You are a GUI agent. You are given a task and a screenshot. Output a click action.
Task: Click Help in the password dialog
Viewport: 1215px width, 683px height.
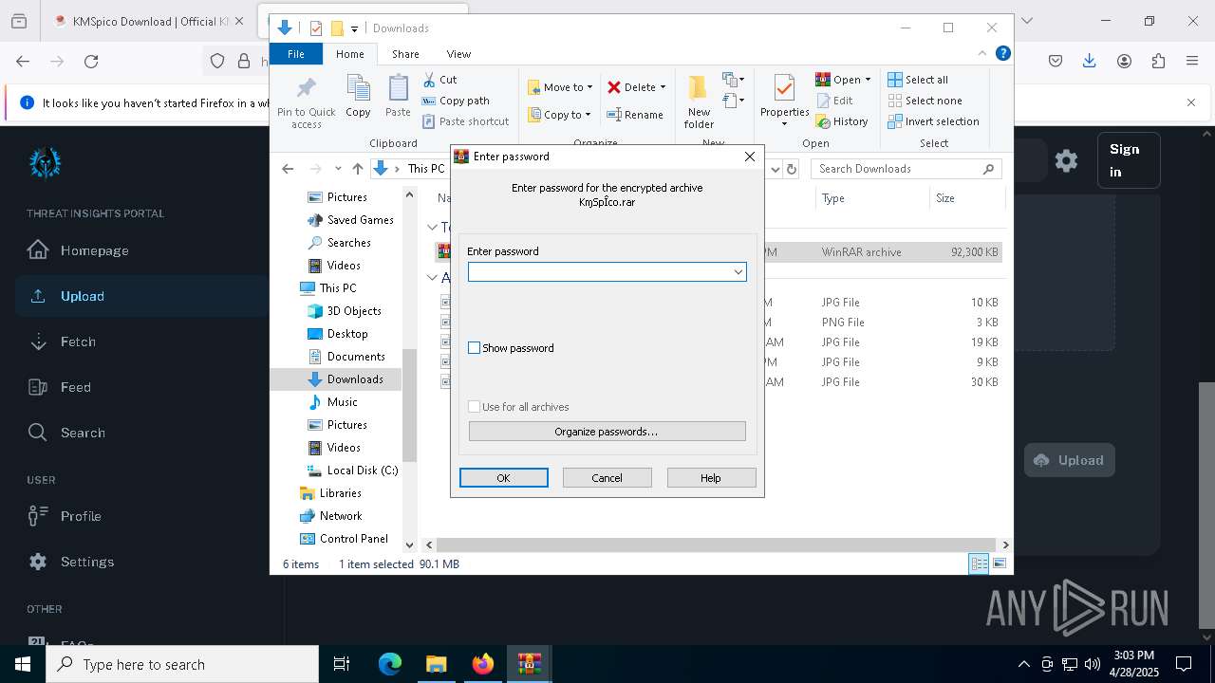pos(711,478)
